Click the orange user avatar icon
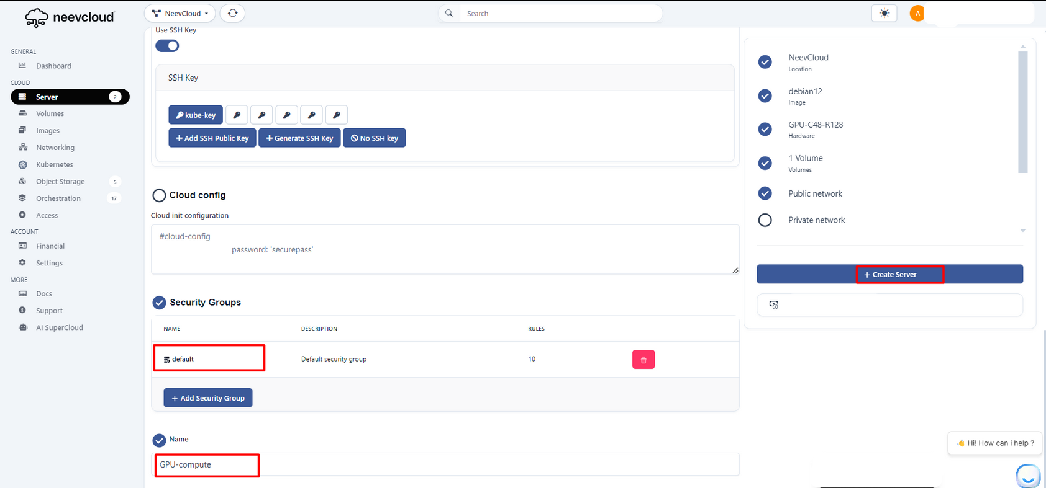The image size is (1046, 488). [917, 13]
